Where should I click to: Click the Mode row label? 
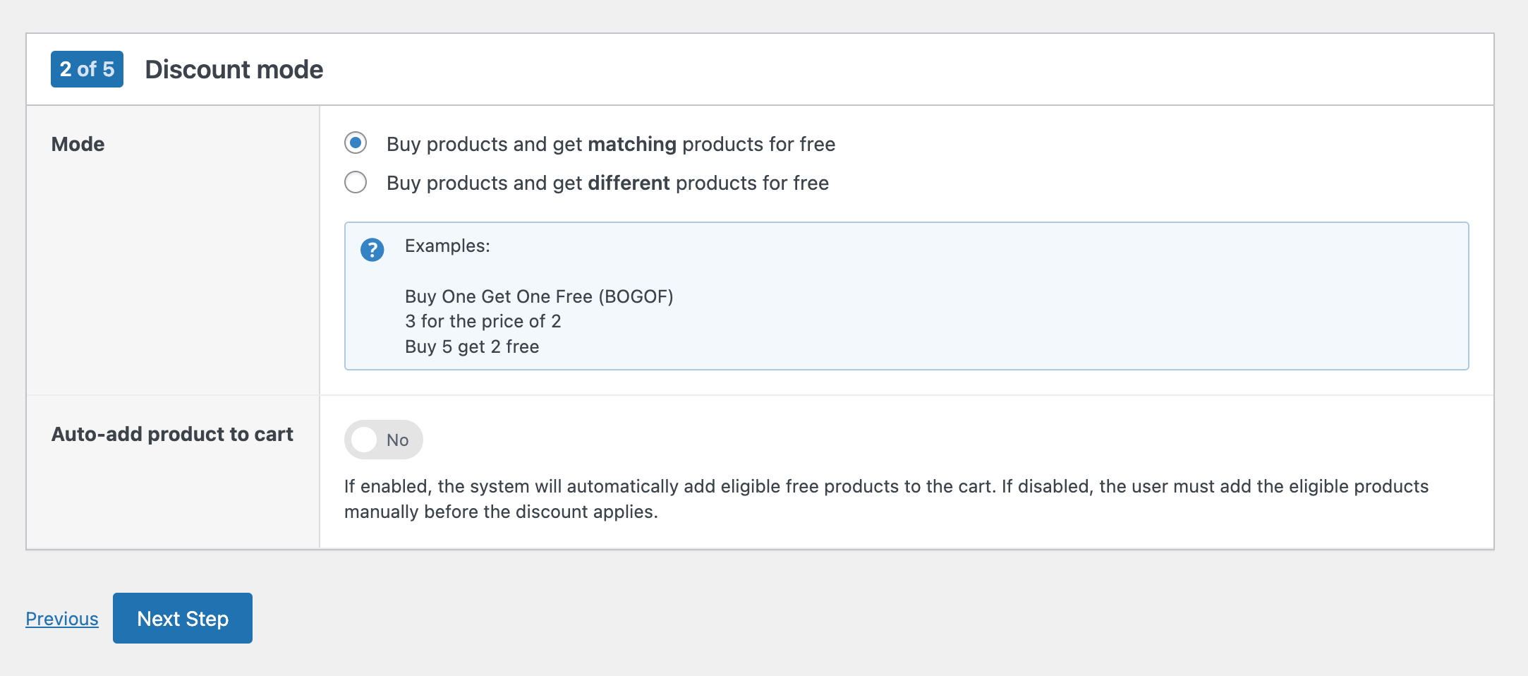[x=78, y=144]
